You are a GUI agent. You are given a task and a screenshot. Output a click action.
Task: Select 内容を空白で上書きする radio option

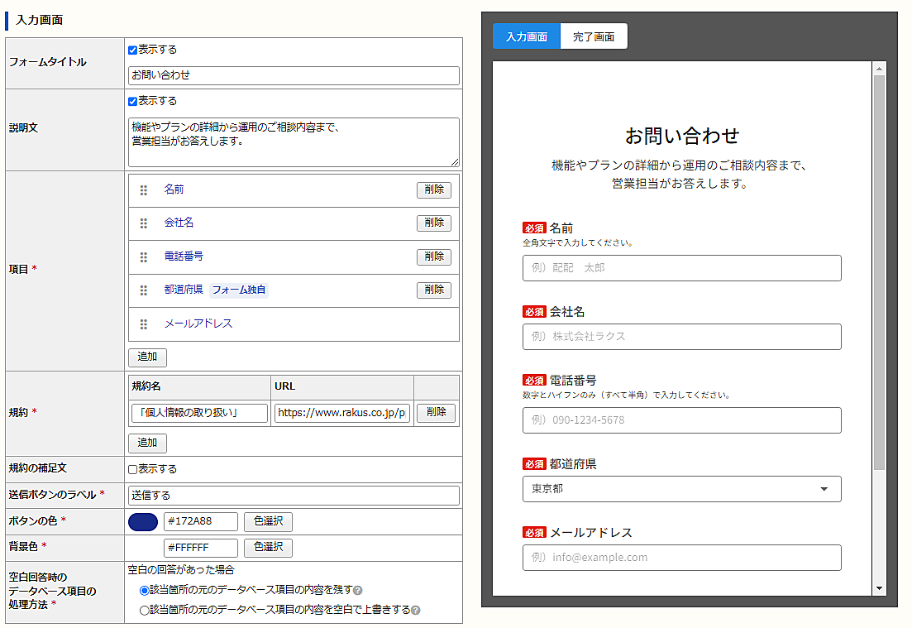click(x=145, y=611)
